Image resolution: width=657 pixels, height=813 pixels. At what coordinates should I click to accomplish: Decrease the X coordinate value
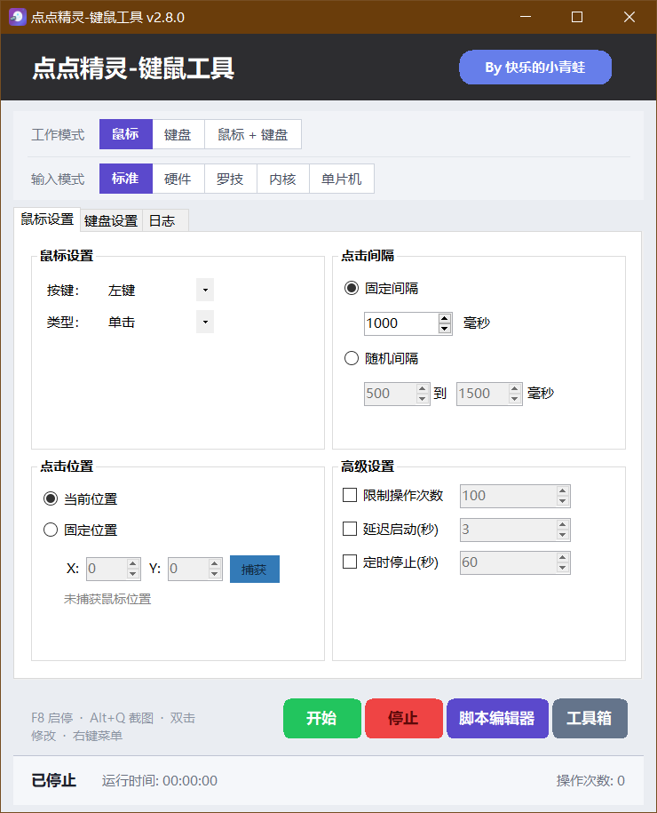point(134,574)
